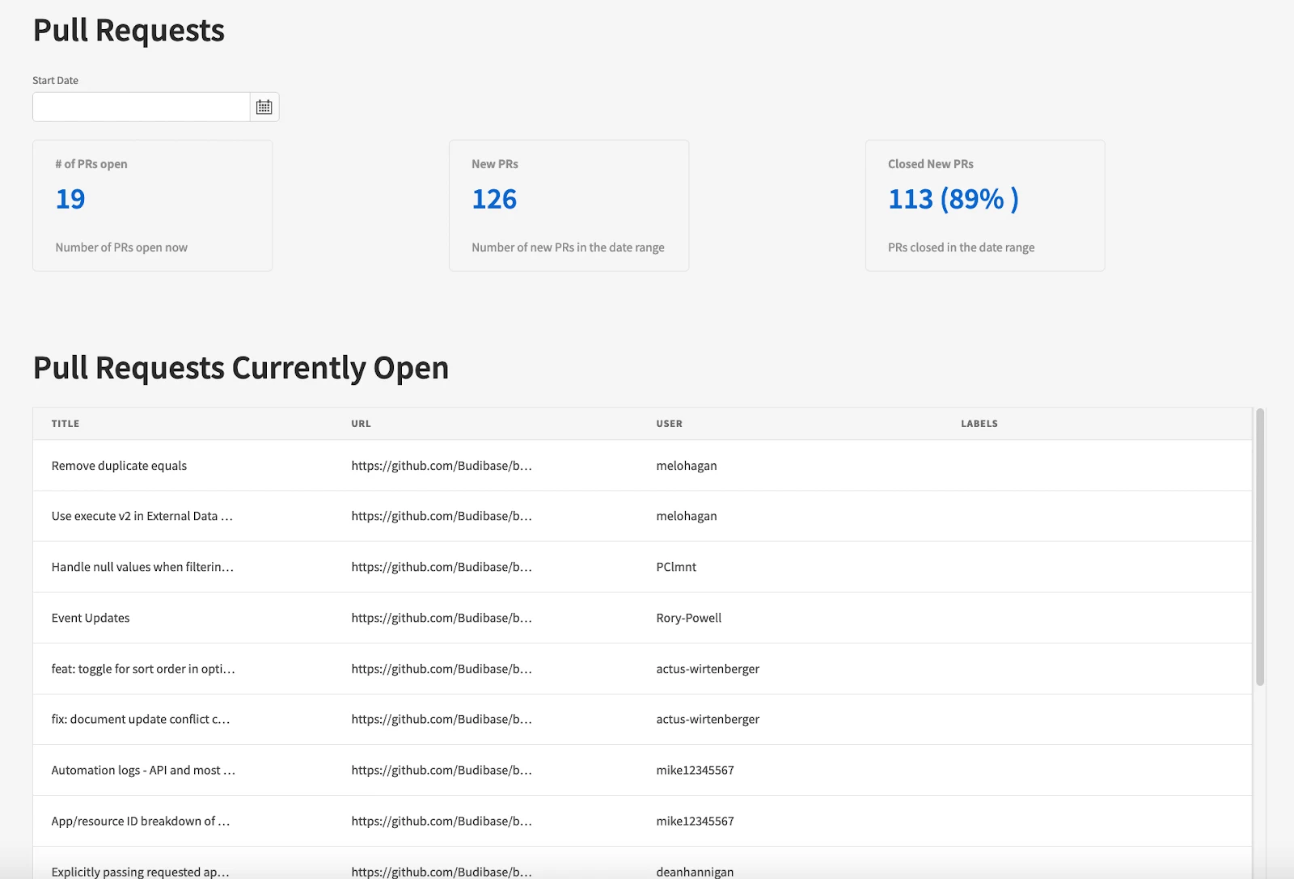Click the 'Pull Requests Currently Open' heading
Viewport: 1294px width, 879px height.
pyautogui.click(x=241, y=368)
